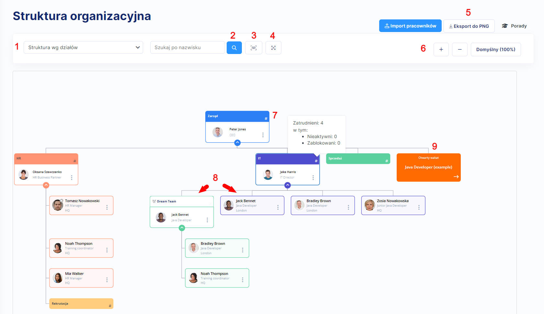Collapse the Zarząd node under Peter Jones
The height and width of the screenshot is (314, 544).
coord(237,143)
